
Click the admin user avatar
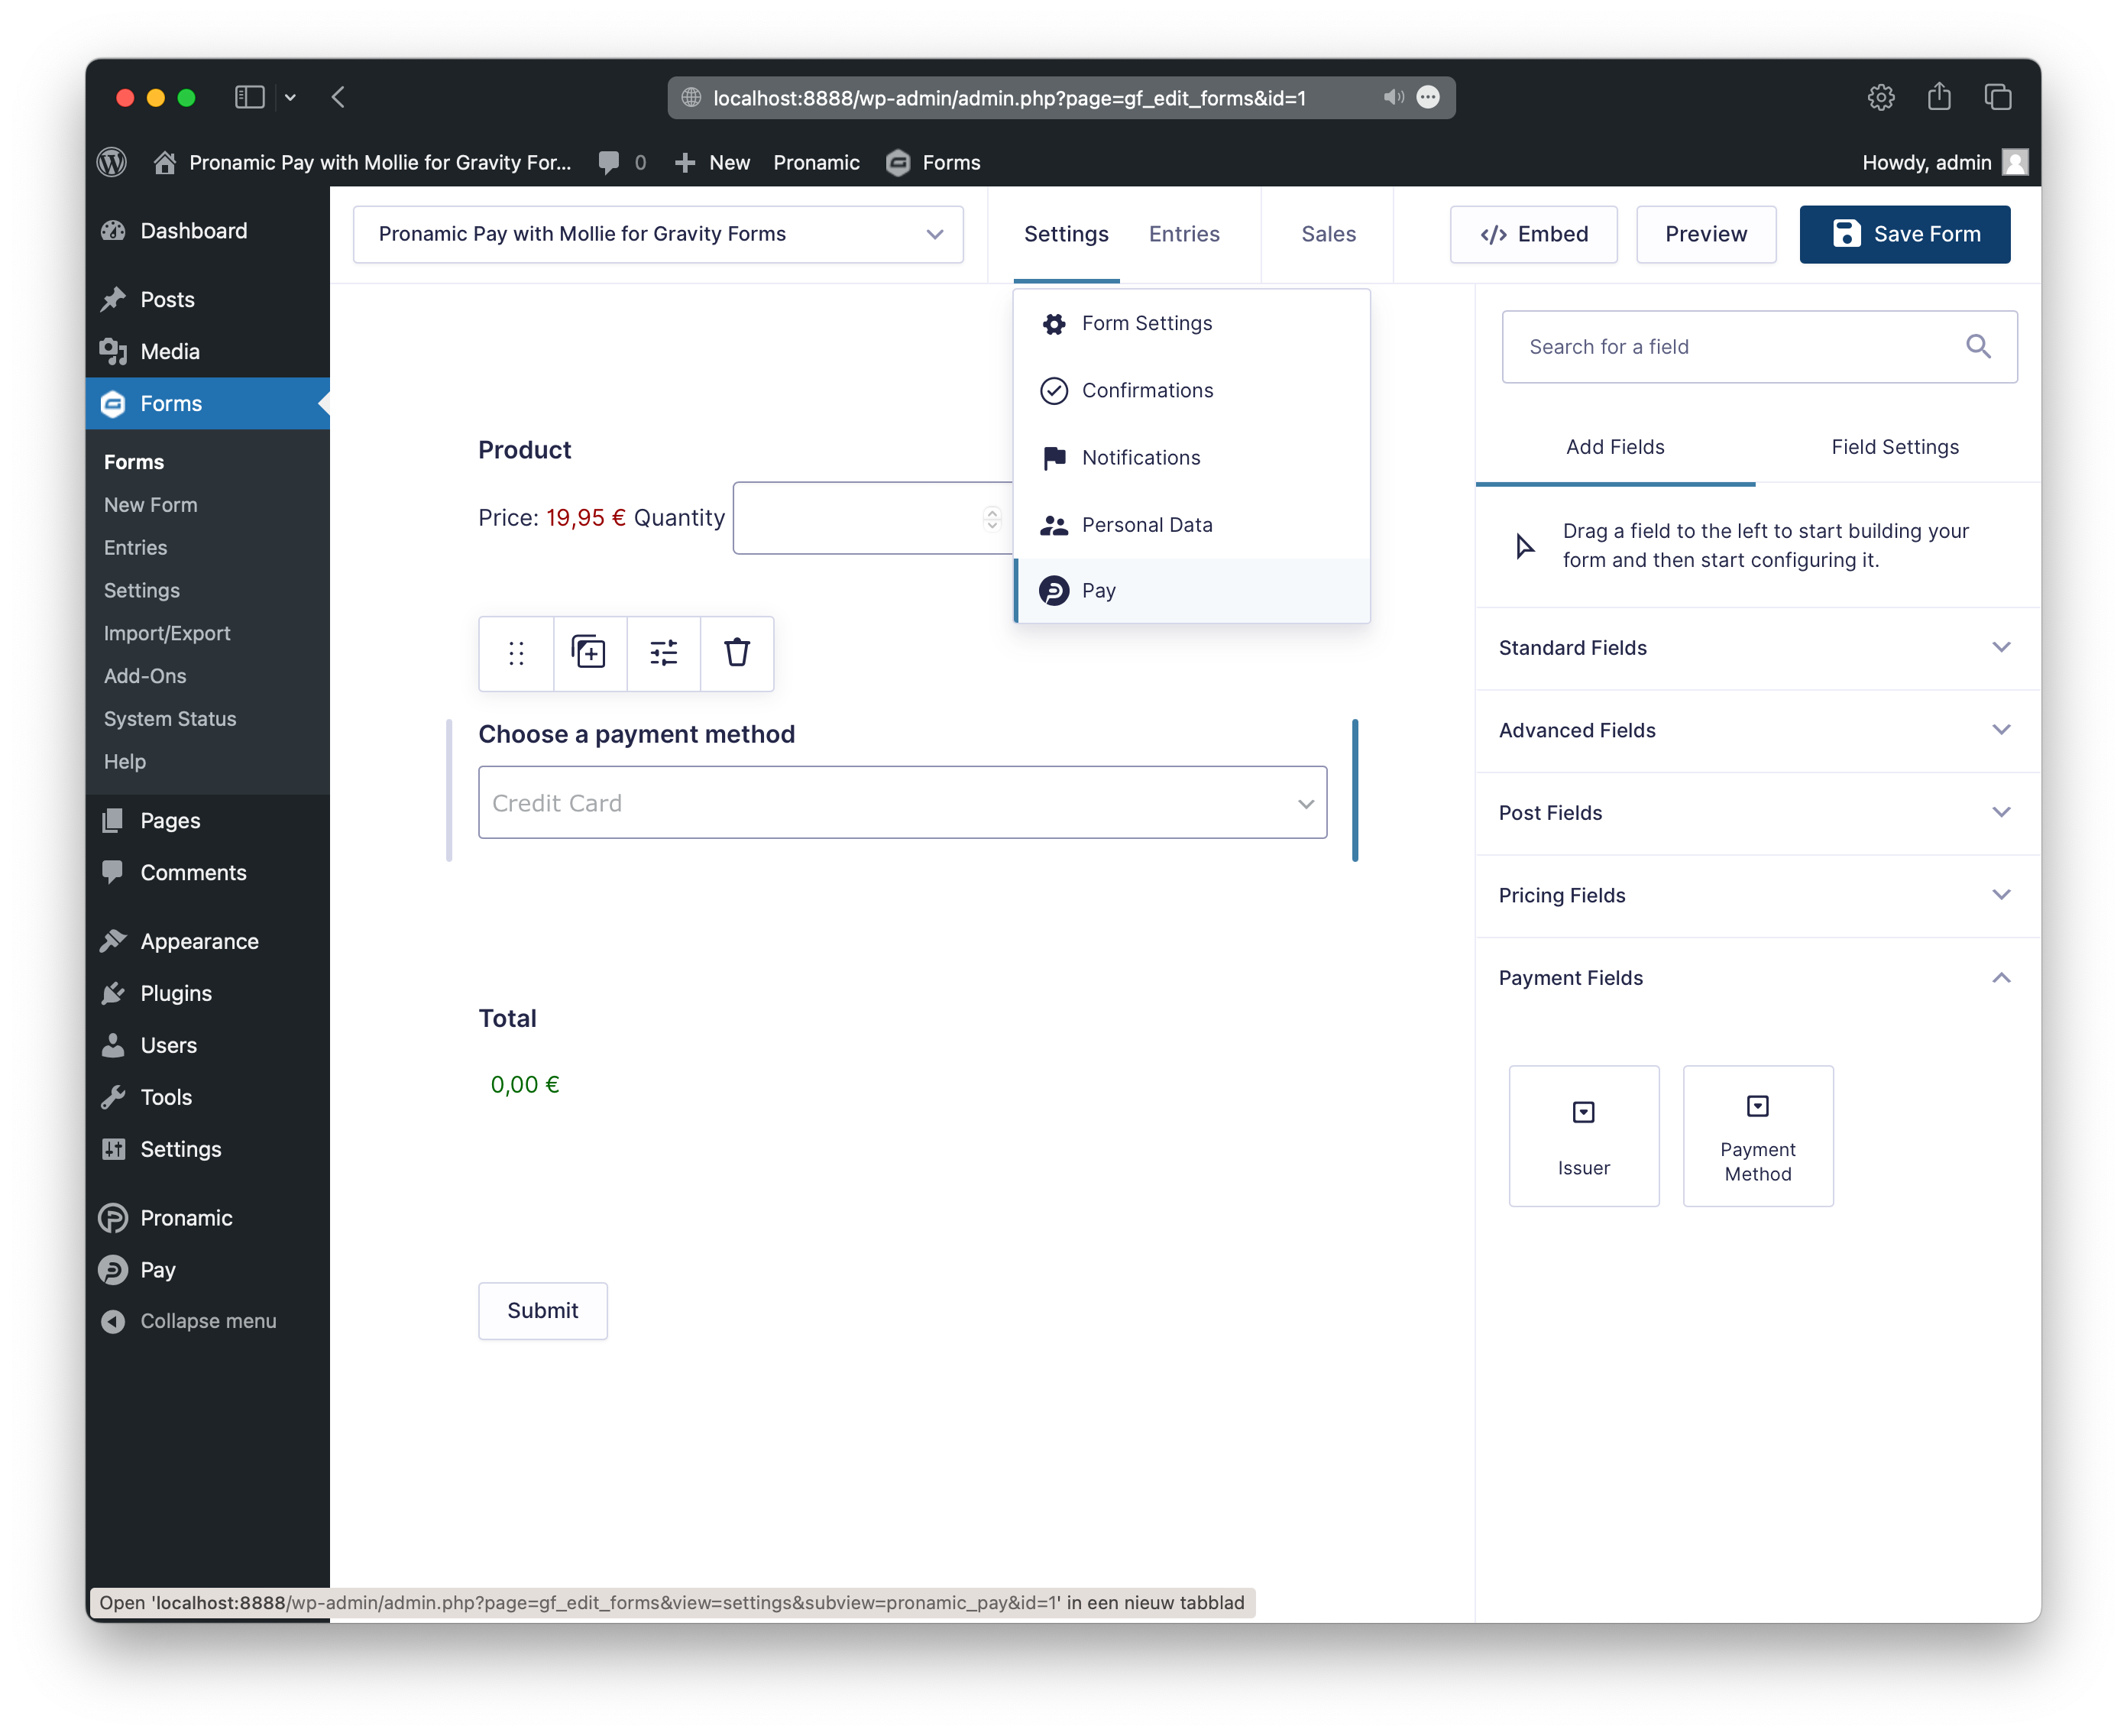pyautogui.click(x=2014, y=162)
